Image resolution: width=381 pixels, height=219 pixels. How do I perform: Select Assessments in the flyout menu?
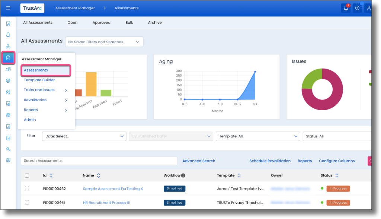click(46, 70)
